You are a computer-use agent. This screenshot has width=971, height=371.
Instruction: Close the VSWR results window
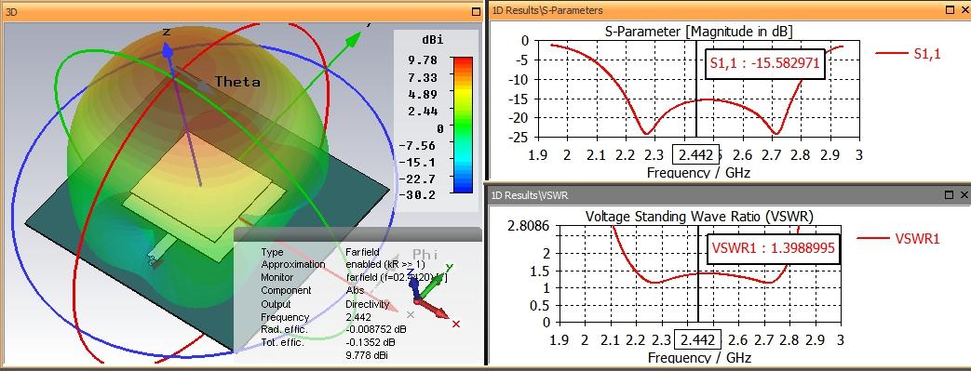coord(964,194)
